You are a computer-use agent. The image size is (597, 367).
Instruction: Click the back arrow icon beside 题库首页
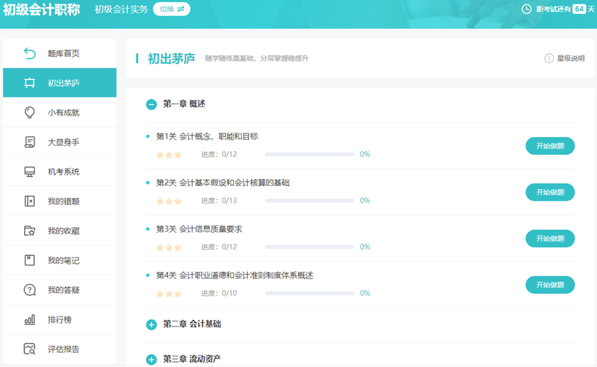click(x=29, y=53)
